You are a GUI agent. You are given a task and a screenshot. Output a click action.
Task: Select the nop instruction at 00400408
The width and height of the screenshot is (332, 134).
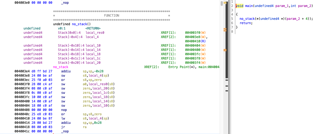(x=64, y=110)
